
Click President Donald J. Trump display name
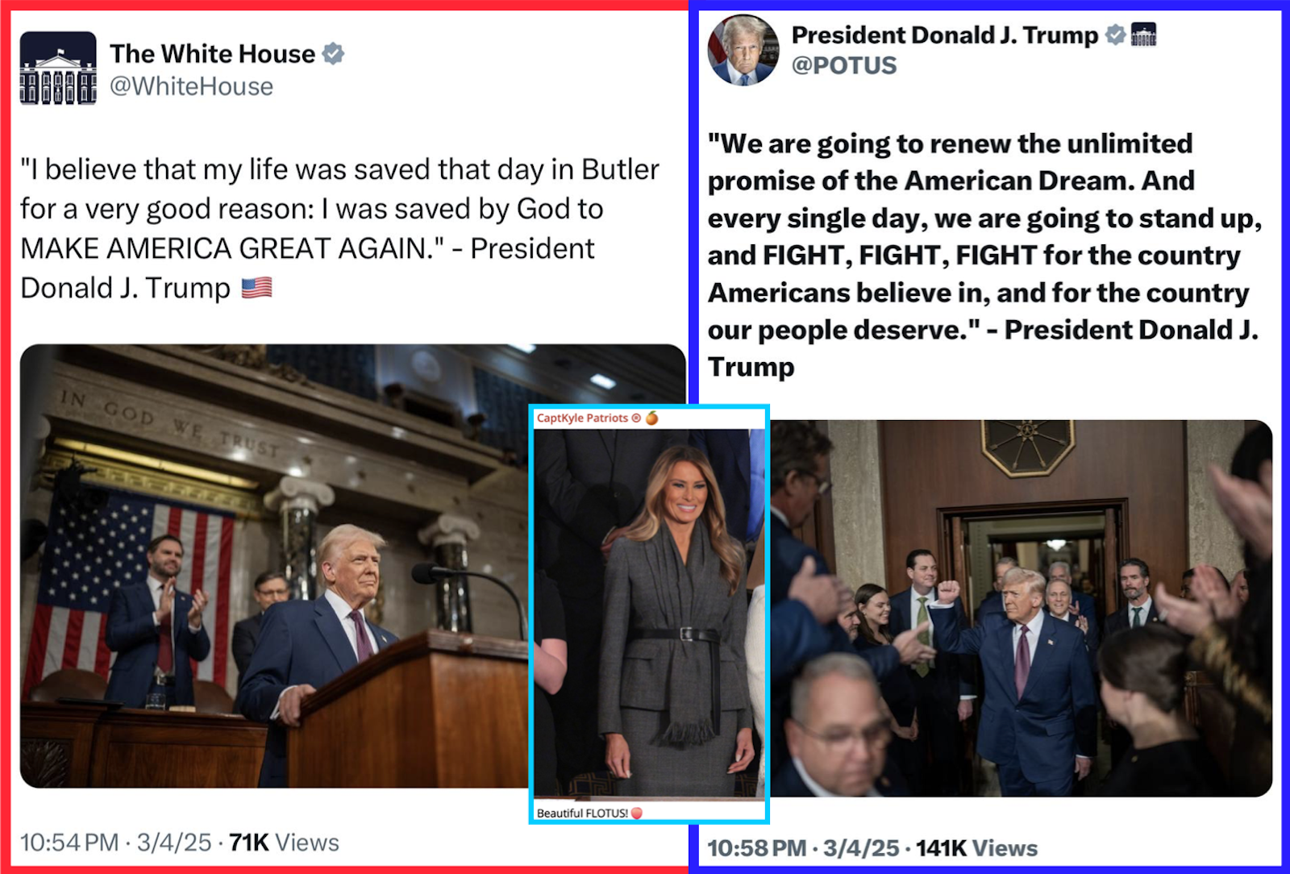click(x=945, y=35)
